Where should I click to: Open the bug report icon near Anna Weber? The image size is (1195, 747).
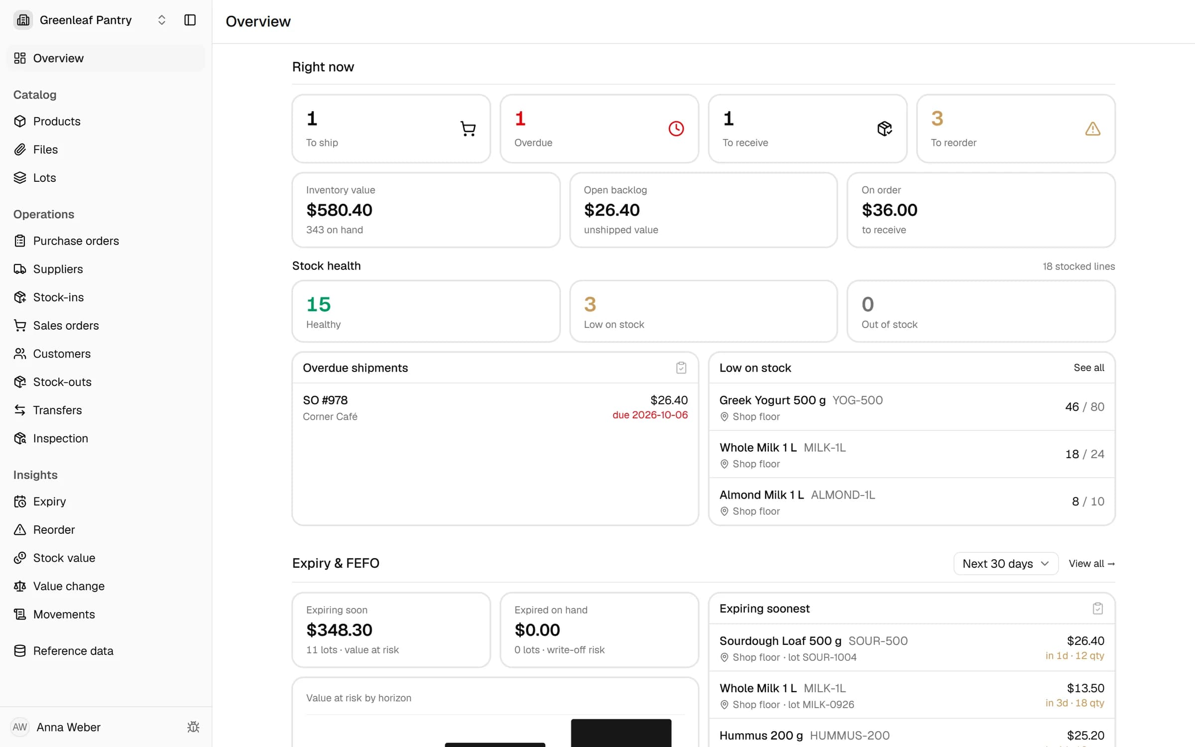(193, 727)
